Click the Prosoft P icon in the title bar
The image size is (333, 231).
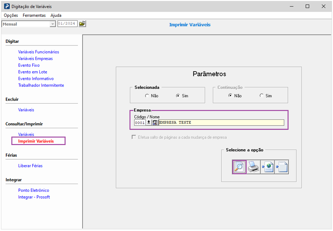click(x=7, y=6)
